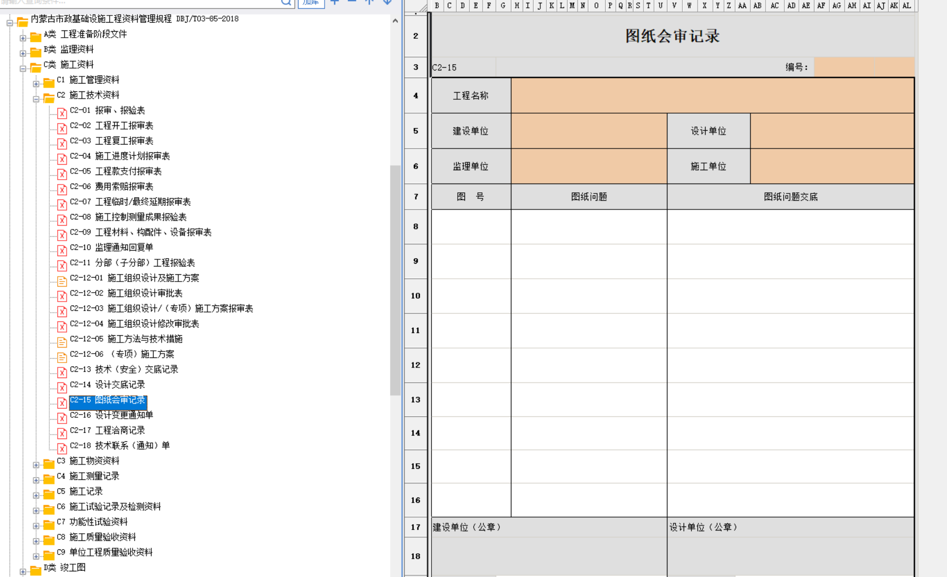Click the file icon beside C2-10 监理通知回复单
Viewport: 947px width, 577px height.
coord(62,250)
